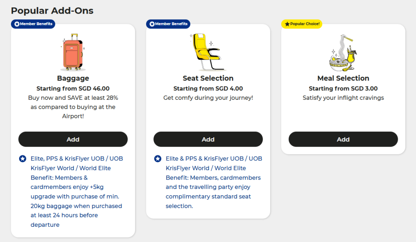The image size is (416, 242).
Task: Click the star bullet beside Baggage Elite benefit
Action: [x=22, y=159]
